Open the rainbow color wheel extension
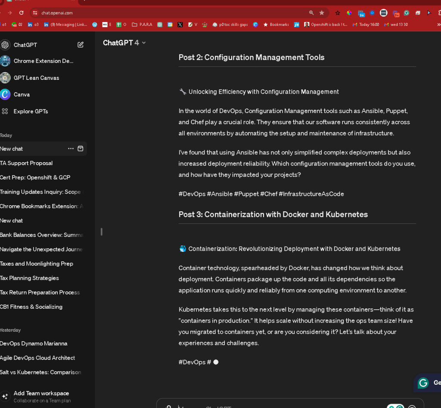The image size is (441, 408). tap(349, 13)
